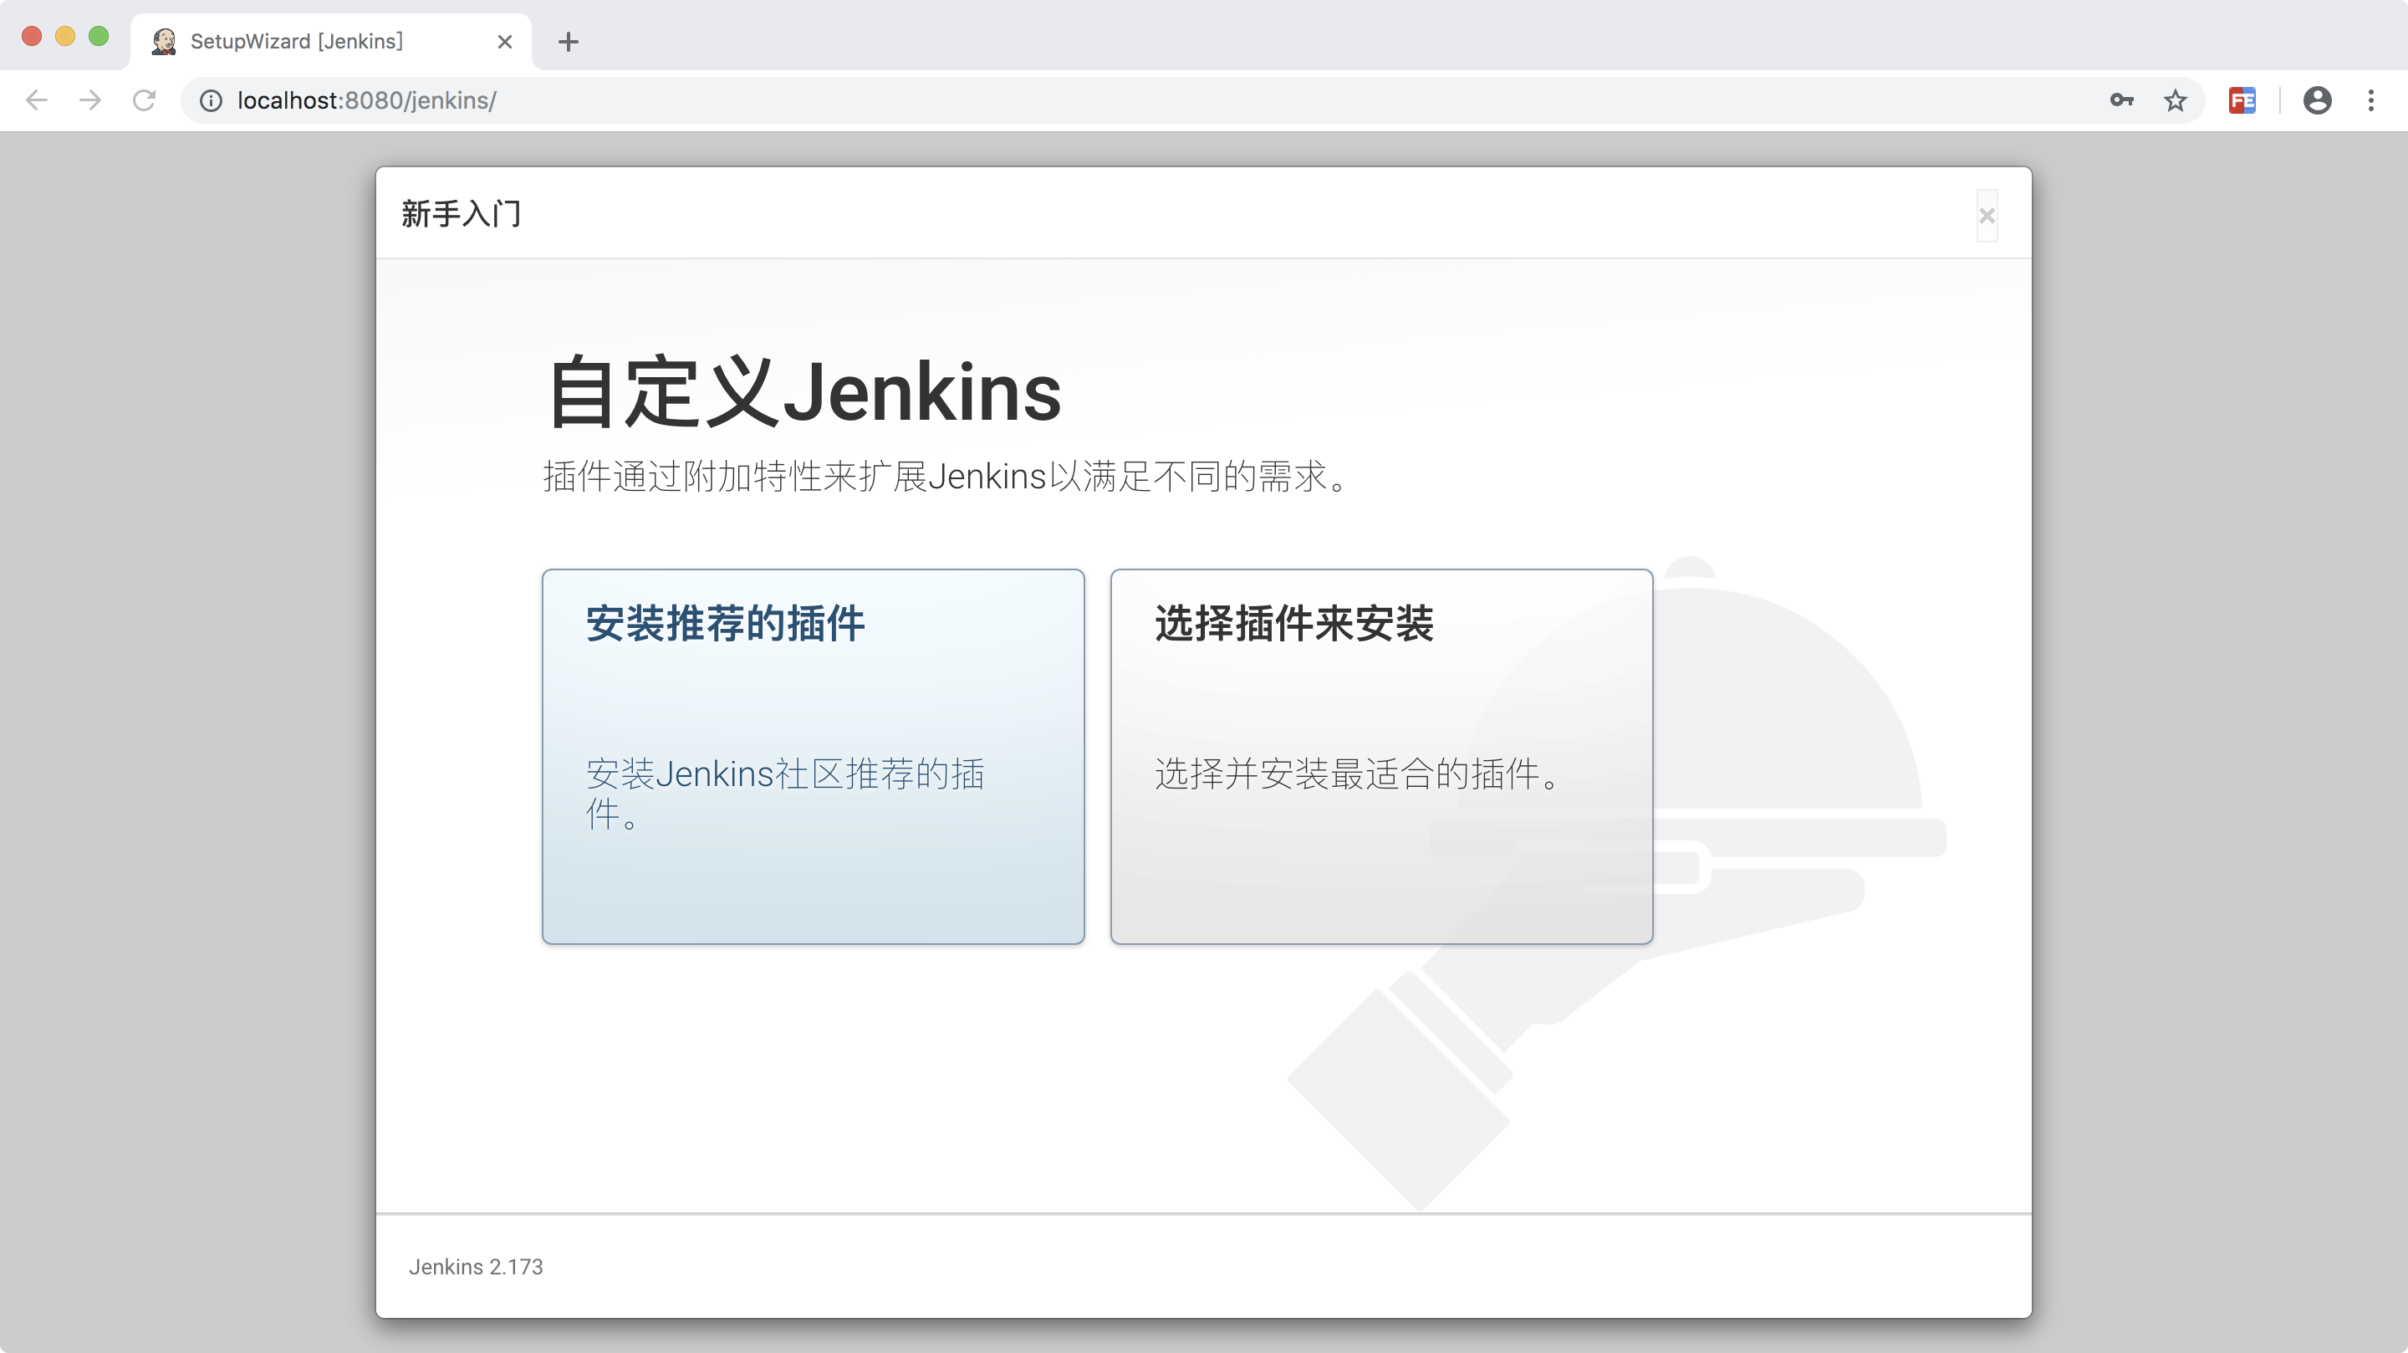Click the Jenkins 2.173 version text
Viewport: 2408px width, 1353px height.
pyautogui.click(x=475, y=1266)
